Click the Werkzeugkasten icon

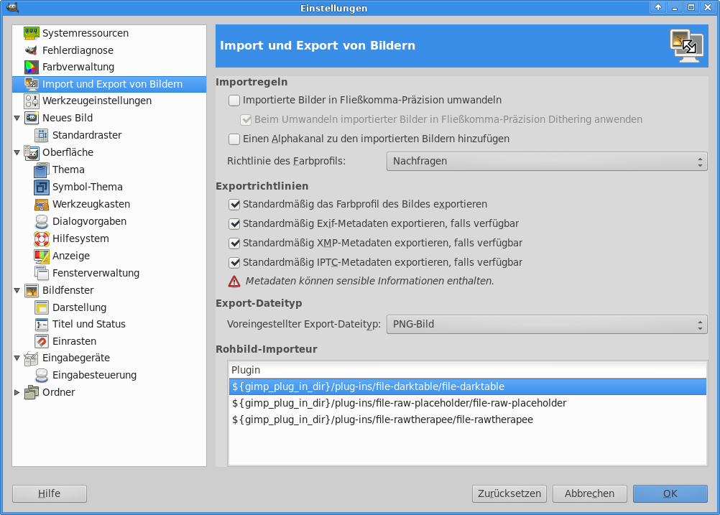coord(41,204)
